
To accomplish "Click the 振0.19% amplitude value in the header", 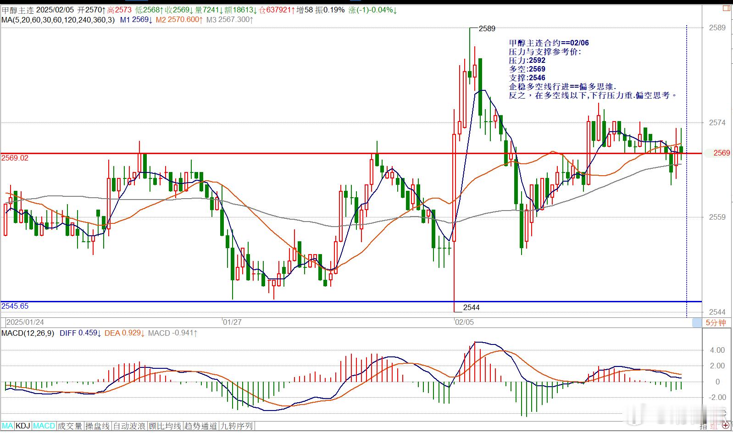I will (x=330, y=10).
